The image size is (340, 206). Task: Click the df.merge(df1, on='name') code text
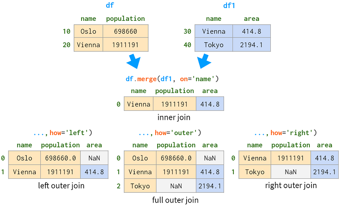point(173,79)
